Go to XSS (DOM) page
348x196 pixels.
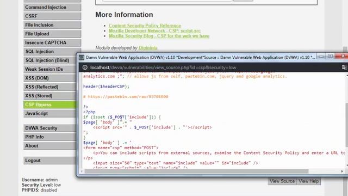(50, 78)
